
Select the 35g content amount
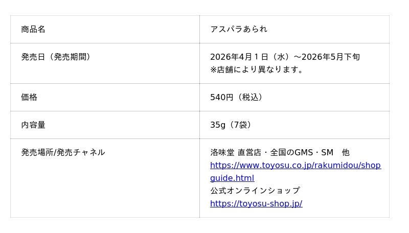(217, 125)
